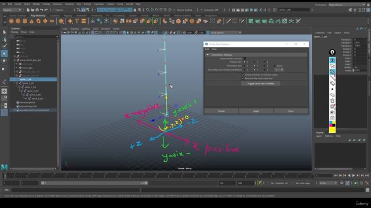Click the Apply button in Orient Joint Options
This screenshot has width=371, height=208.
point(256,111)
